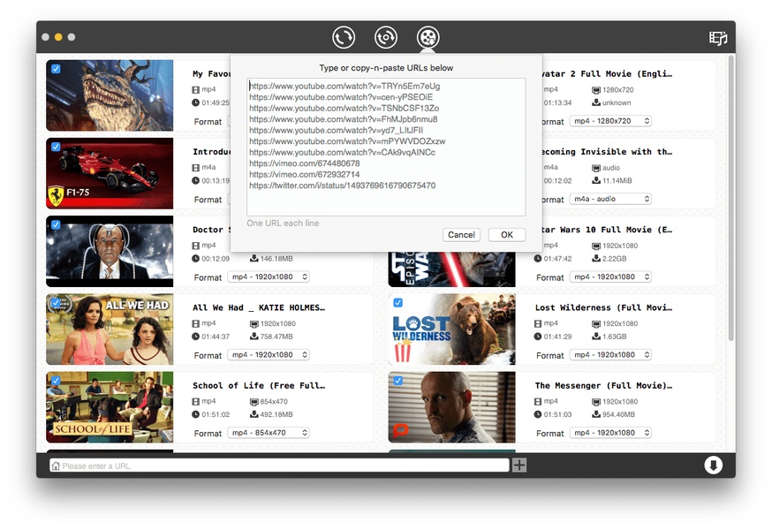The width and height of the screenshot is (772, 530).
Task: Click the home icon inside the URL bar
Action: point(54,465)
